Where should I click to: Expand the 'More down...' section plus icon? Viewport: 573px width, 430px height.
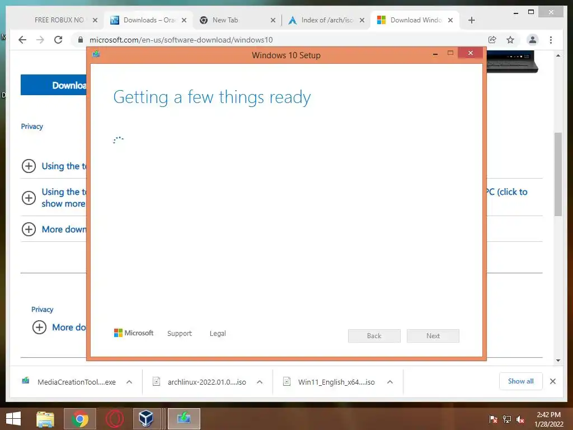pos(29,229)
